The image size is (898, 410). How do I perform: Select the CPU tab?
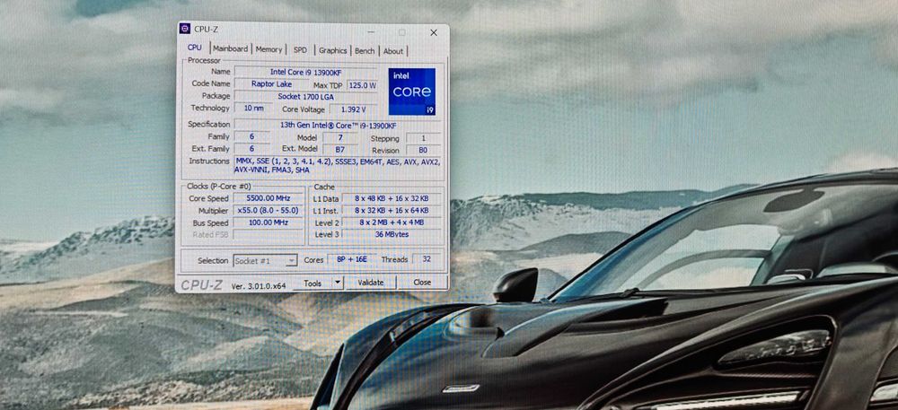point(195,48)
